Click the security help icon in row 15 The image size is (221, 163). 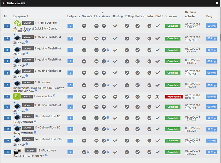88,152
